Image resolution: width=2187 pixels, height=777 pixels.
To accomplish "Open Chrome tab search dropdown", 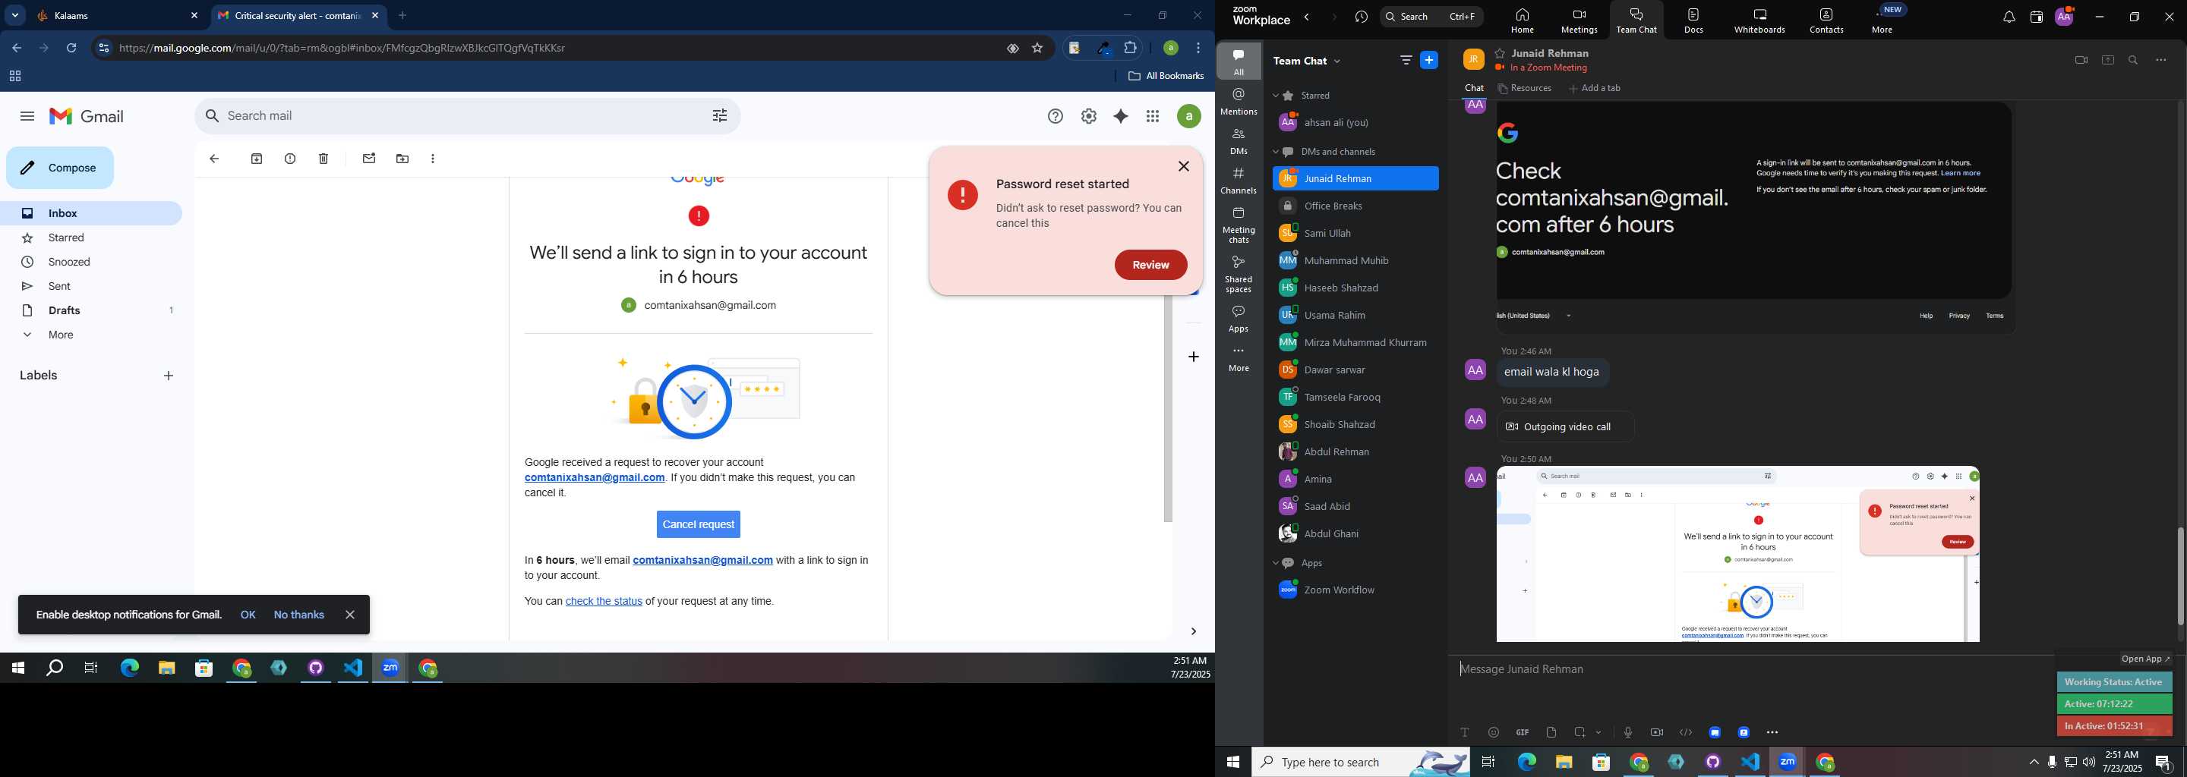I will coord(14,15).
